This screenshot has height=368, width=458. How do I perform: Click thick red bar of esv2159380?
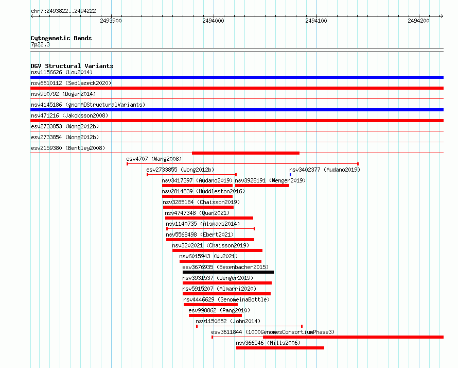click(245, 153)
